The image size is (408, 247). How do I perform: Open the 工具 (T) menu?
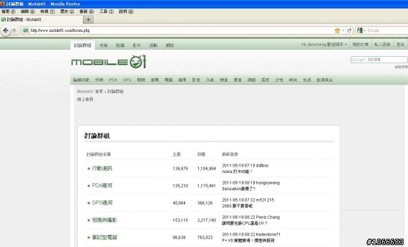coord(106,11)
